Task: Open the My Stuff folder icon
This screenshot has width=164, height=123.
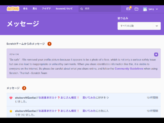Action: (x=136, y=9)
